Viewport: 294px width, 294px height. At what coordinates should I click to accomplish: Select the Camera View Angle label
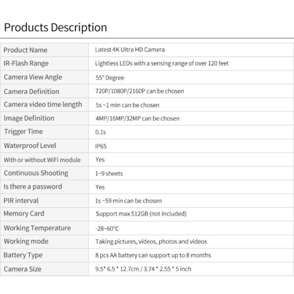(33, 77)
